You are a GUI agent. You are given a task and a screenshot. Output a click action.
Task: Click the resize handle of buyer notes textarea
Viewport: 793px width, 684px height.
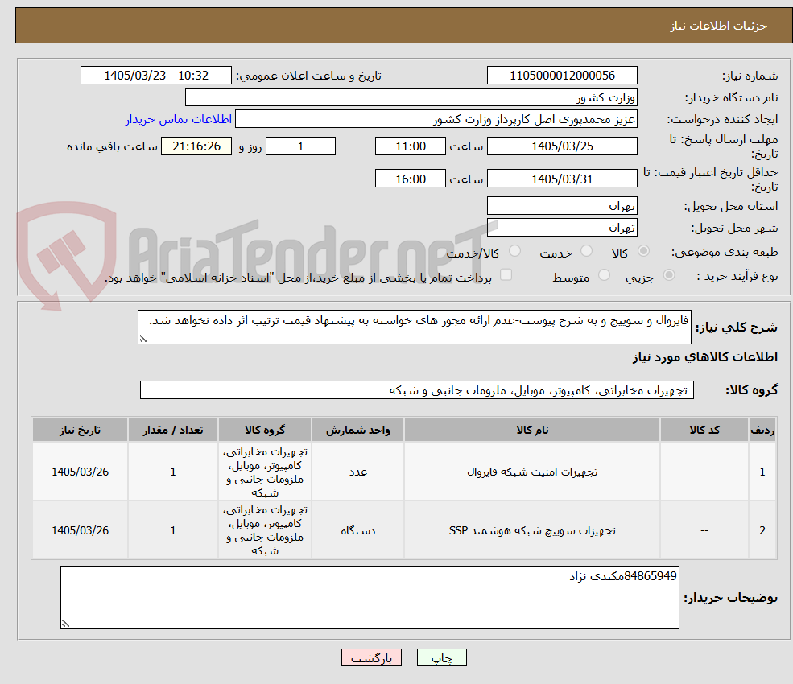65,624
